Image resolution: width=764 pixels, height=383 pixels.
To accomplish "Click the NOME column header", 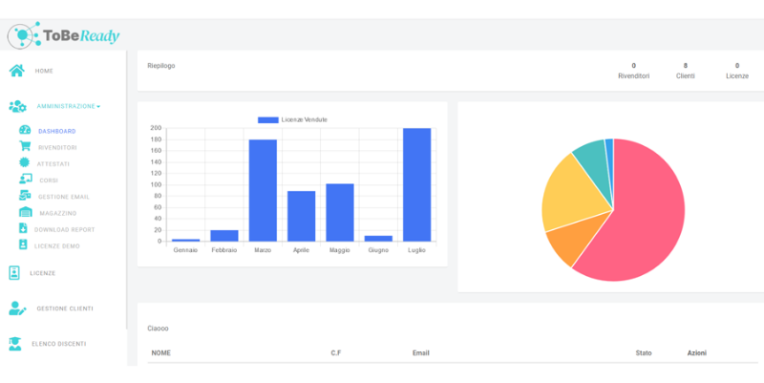I will coord(161,352).
